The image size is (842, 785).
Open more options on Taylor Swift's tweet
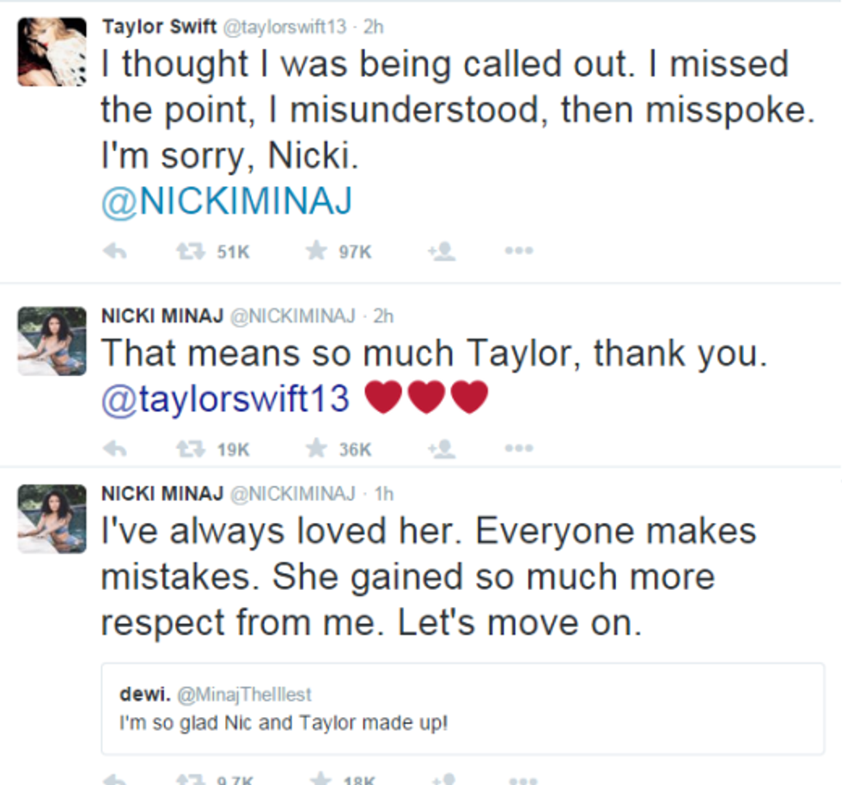click(x=519, y=252)
